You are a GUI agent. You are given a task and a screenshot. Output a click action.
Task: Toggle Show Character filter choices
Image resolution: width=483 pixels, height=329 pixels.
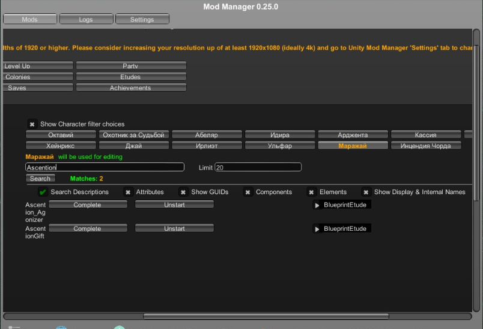32,124
